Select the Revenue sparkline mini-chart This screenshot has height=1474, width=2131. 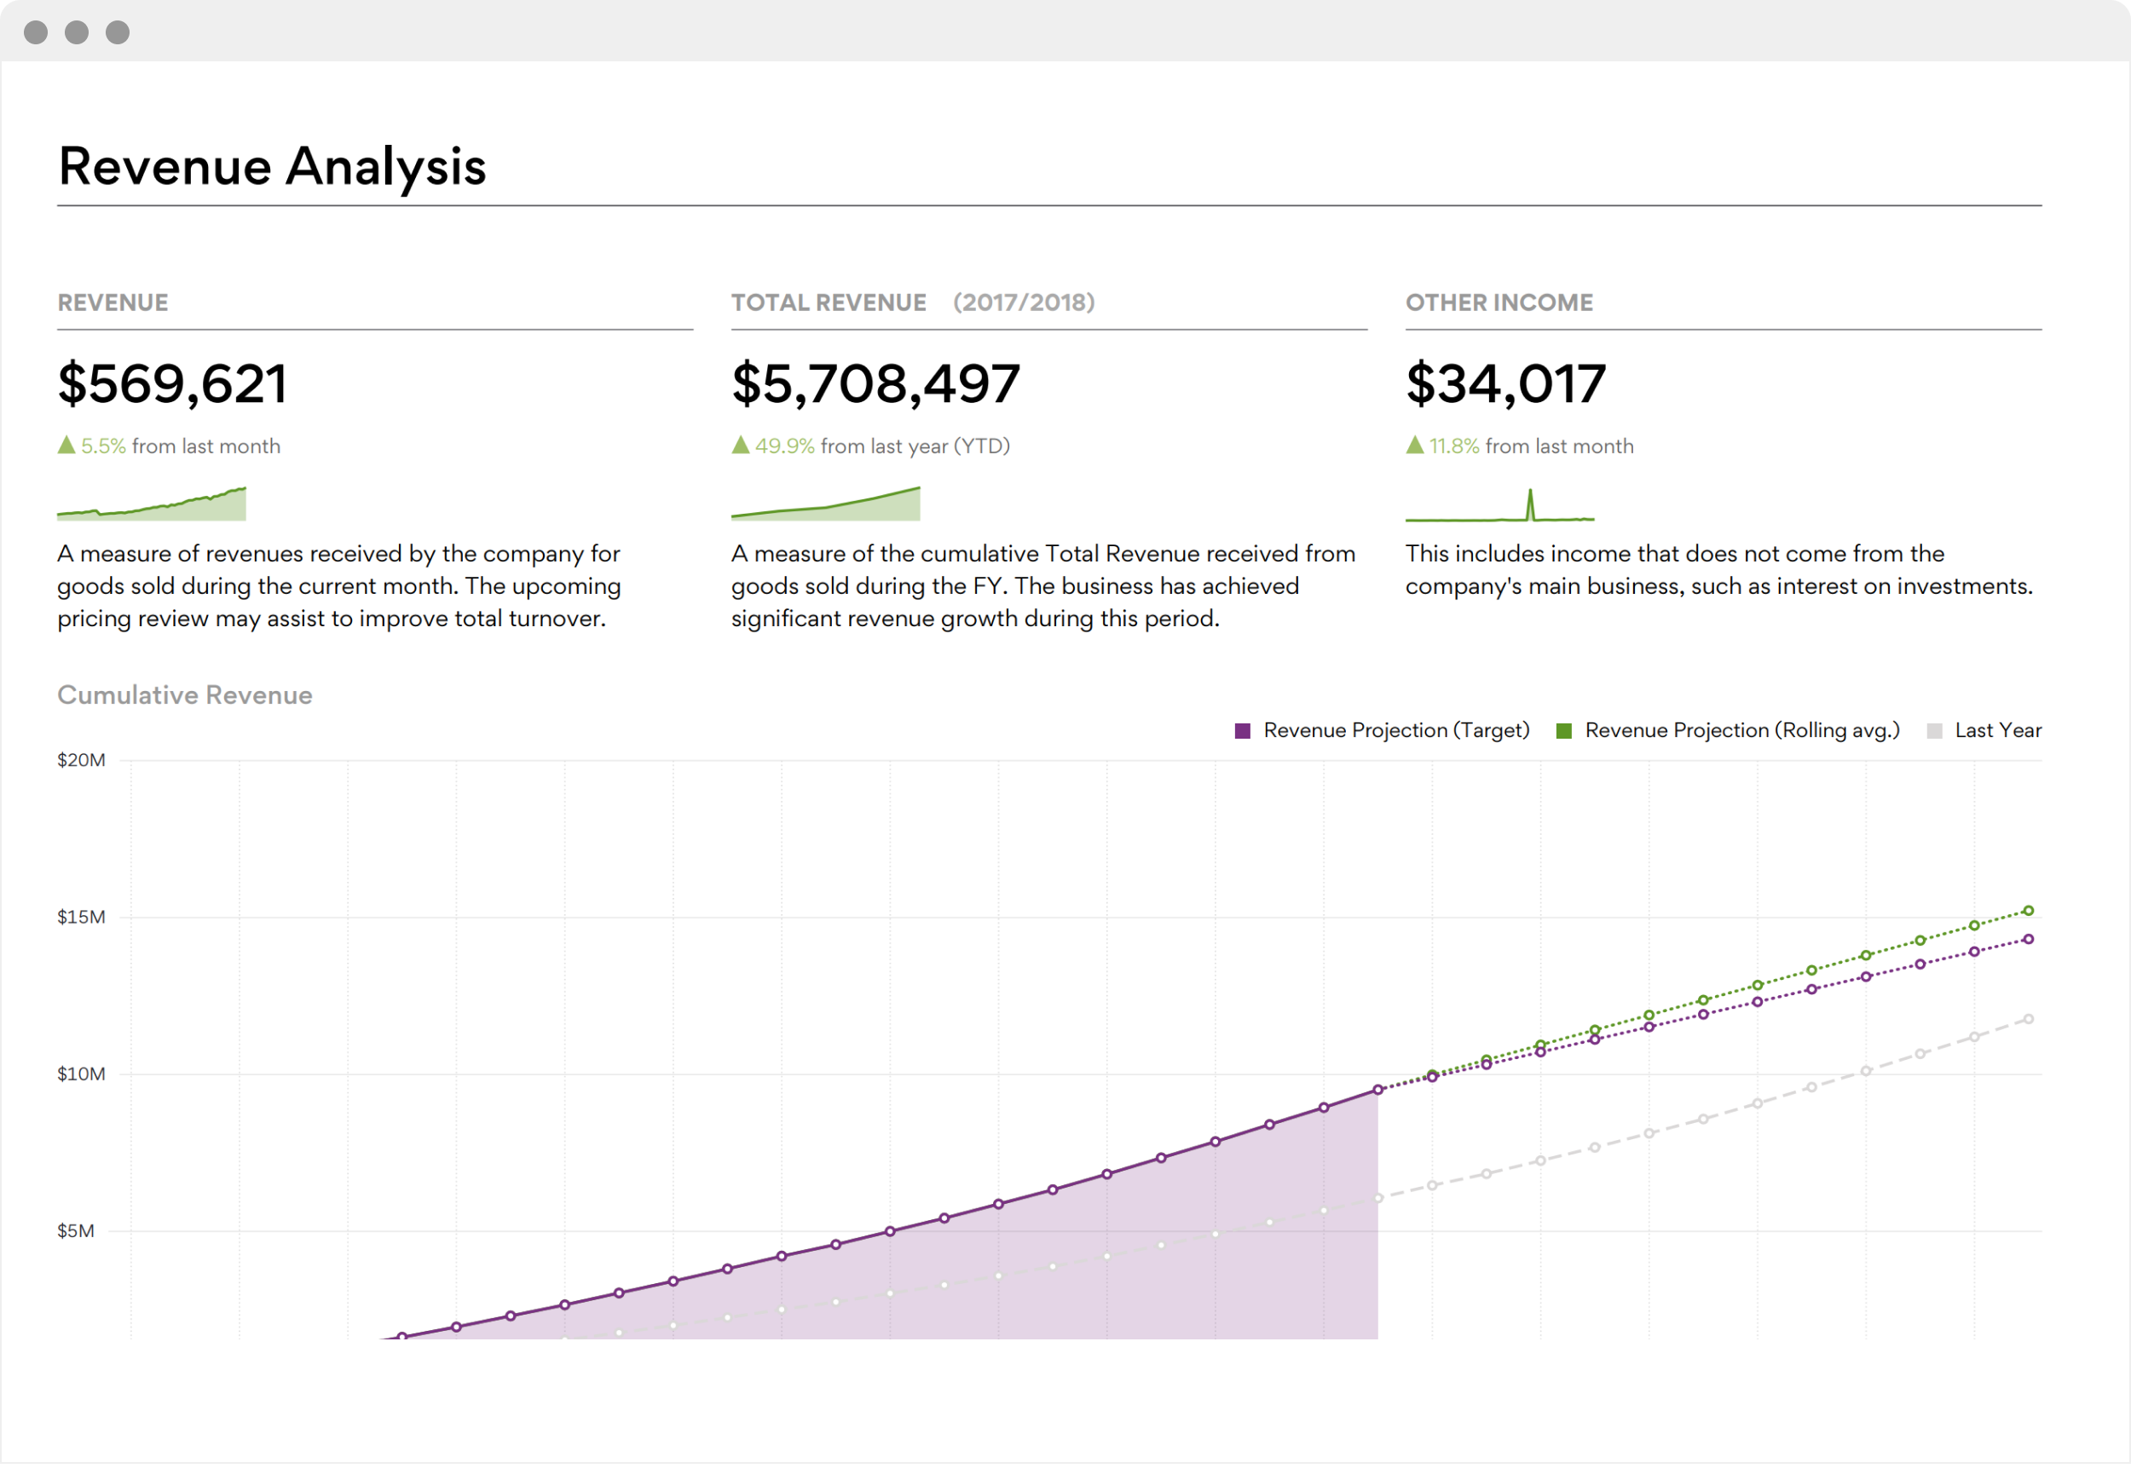tap(152, 504)
